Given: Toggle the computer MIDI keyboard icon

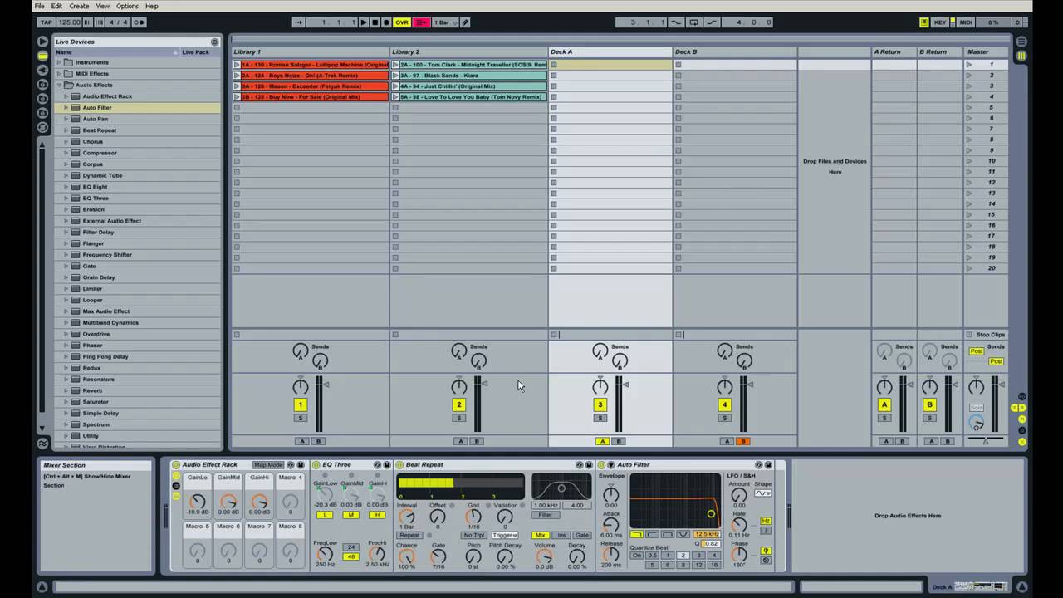Looking at the screenshot, I should tap(924, 22).
